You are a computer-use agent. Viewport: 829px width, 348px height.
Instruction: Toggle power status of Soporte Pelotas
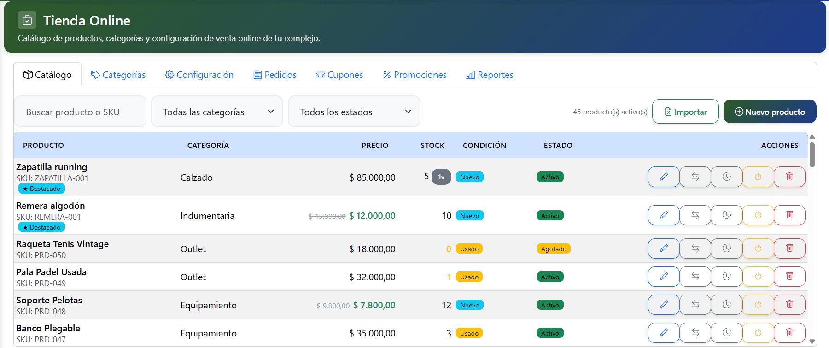coord(758,305)
